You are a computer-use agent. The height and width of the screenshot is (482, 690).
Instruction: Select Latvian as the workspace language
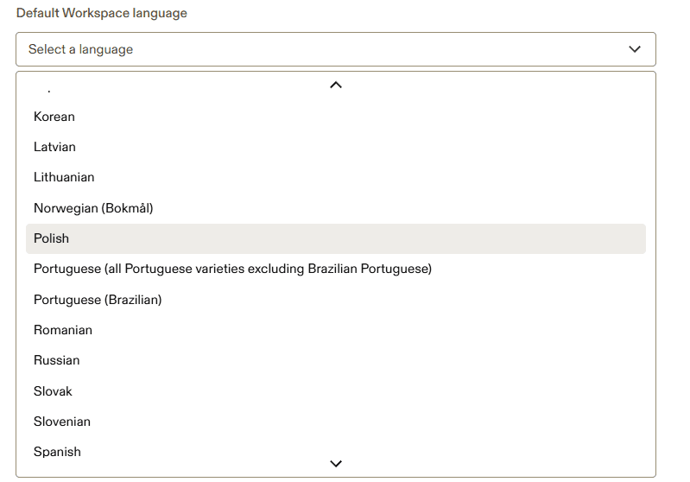[54, 147]
